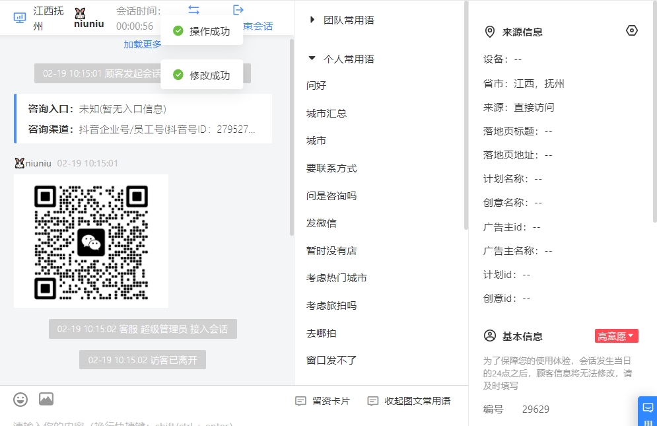Click the transfer session arrows icon
Screen dimensions: 657x426
coord(193,10)
